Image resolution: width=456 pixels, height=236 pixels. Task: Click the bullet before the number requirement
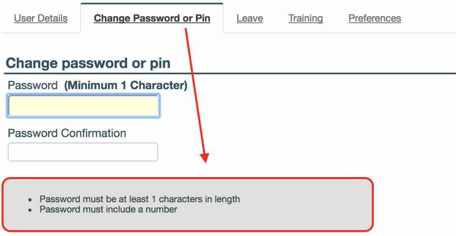pos(30,210)
